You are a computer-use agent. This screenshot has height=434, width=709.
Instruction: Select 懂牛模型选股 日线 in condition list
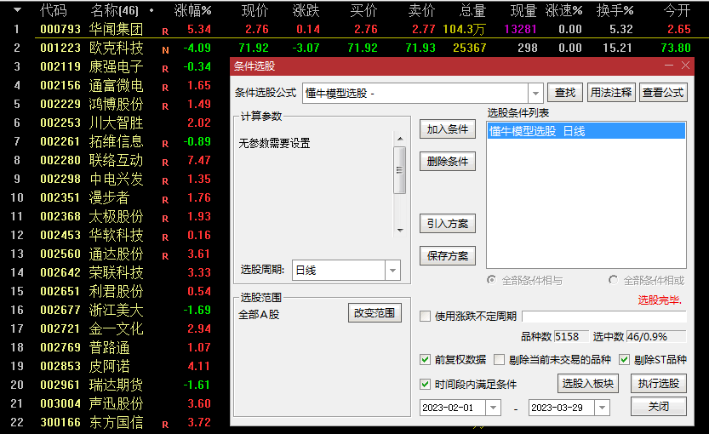click(586, 131)
